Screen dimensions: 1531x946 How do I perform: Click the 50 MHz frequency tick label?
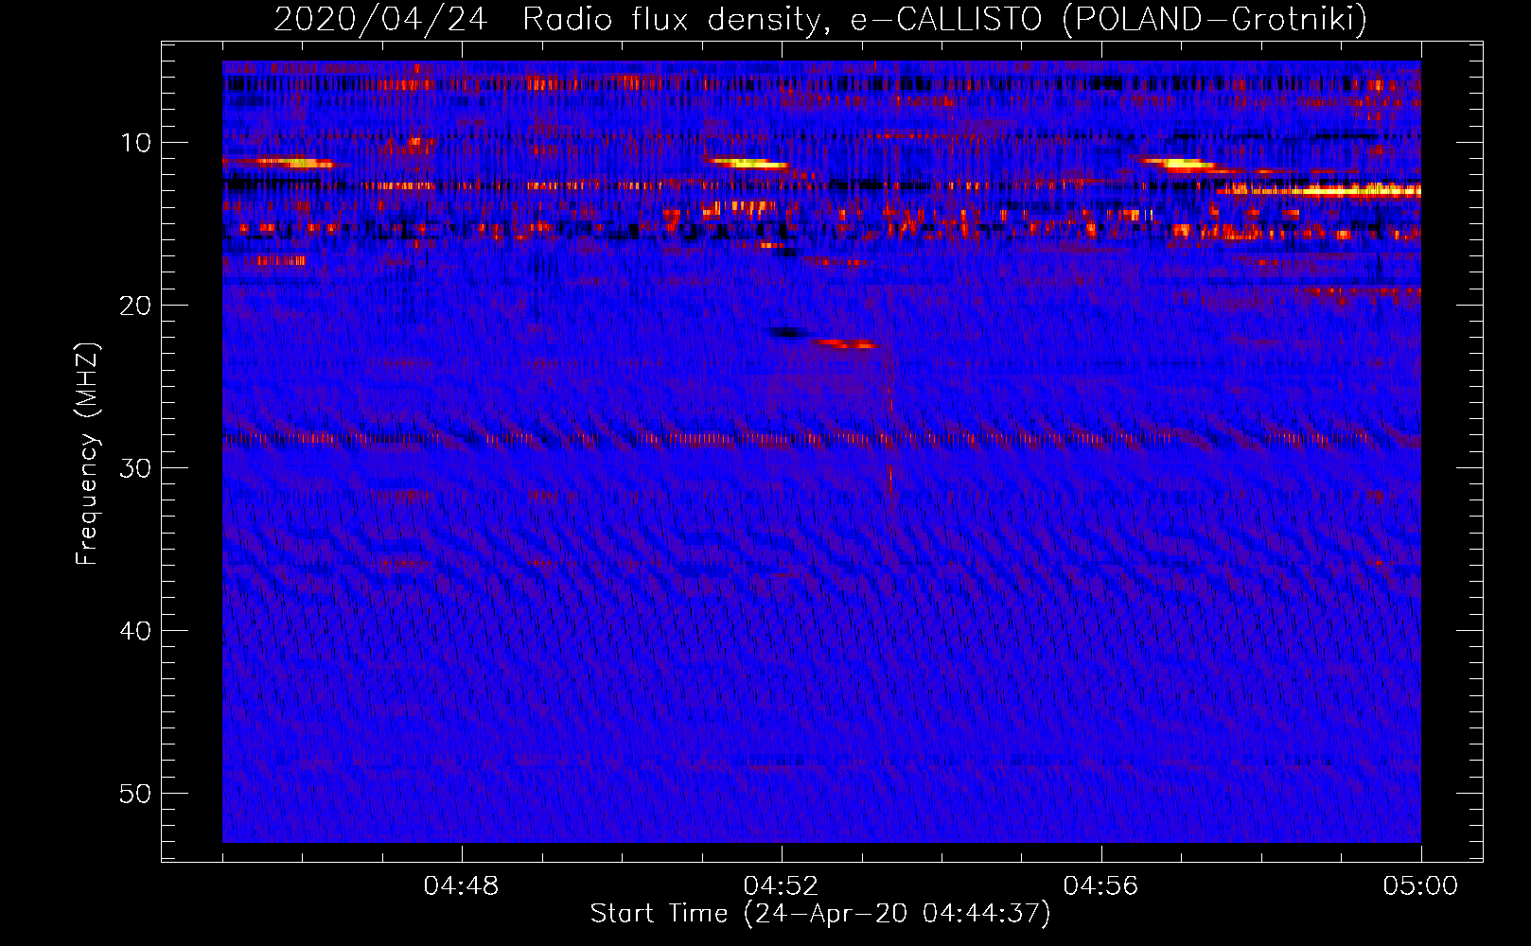pyautogui.click(x=135, y=794)
